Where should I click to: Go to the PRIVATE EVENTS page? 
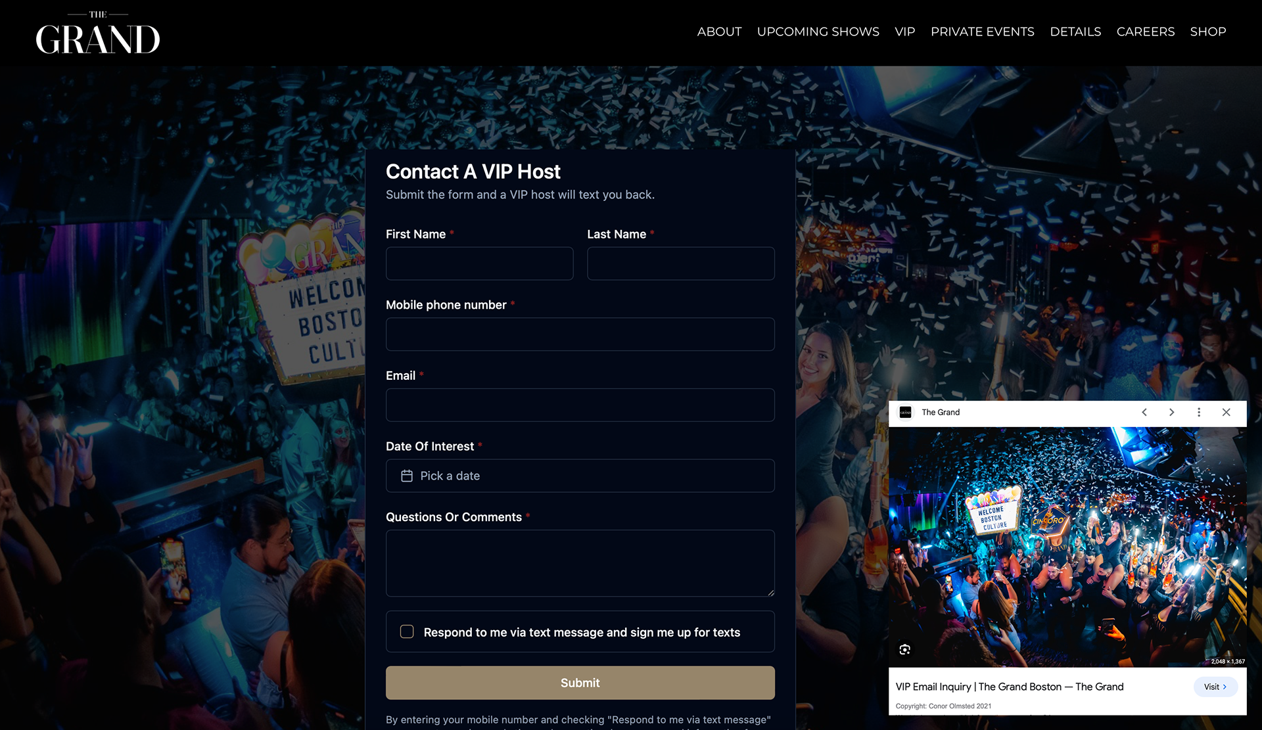pos(983,32)
